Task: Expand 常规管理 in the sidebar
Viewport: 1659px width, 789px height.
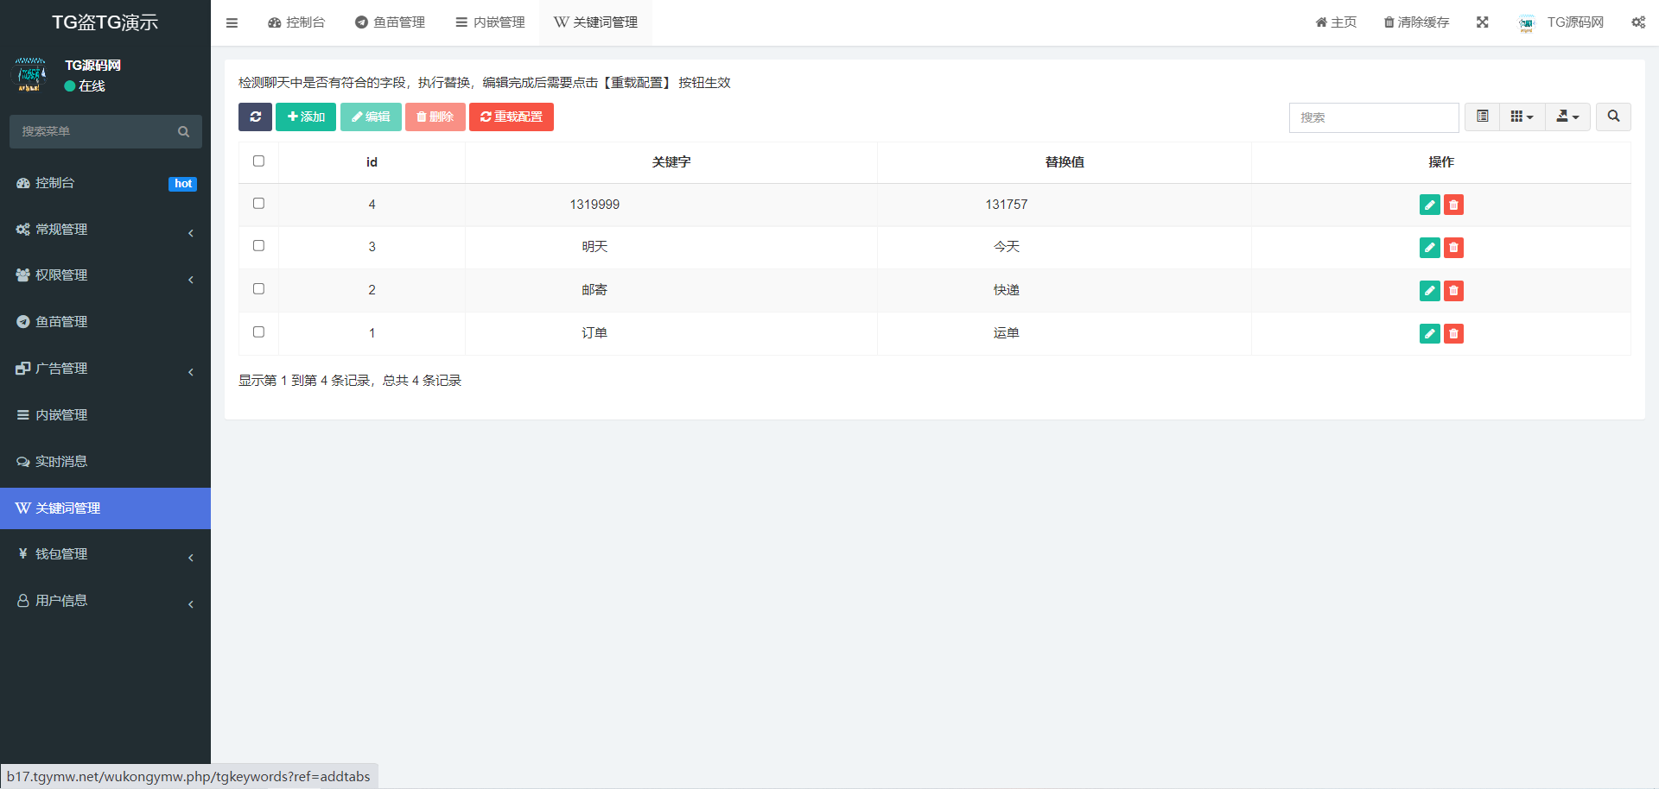Action: 105,230
